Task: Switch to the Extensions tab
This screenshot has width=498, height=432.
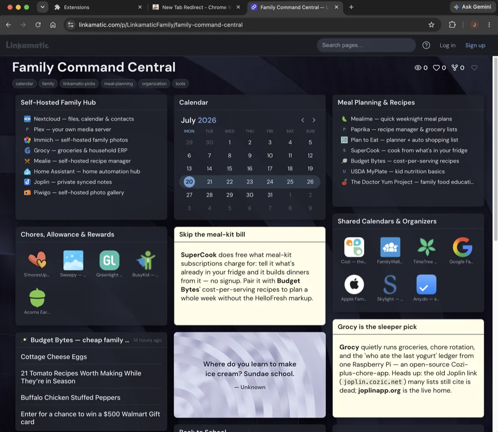Action: point(98,7)
